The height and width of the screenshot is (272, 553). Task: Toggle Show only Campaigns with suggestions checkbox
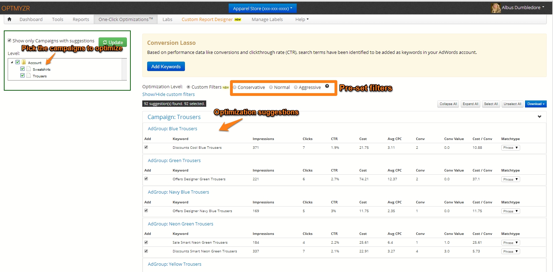pyautogui.click(x=9, y=41)
